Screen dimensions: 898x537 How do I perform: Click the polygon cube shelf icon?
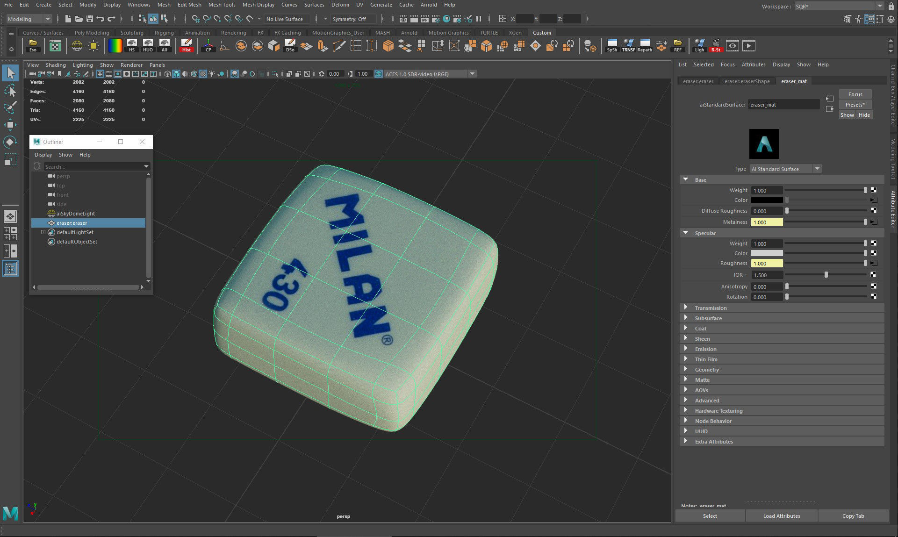tap(273, 46)
